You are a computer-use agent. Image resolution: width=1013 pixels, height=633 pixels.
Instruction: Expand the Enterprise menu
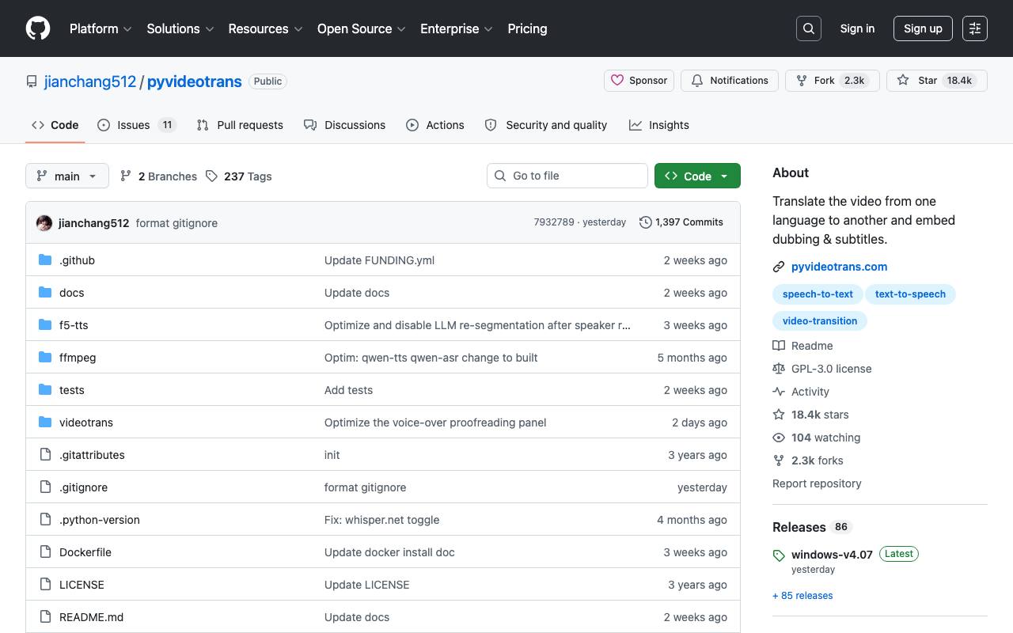coord(457,28)
